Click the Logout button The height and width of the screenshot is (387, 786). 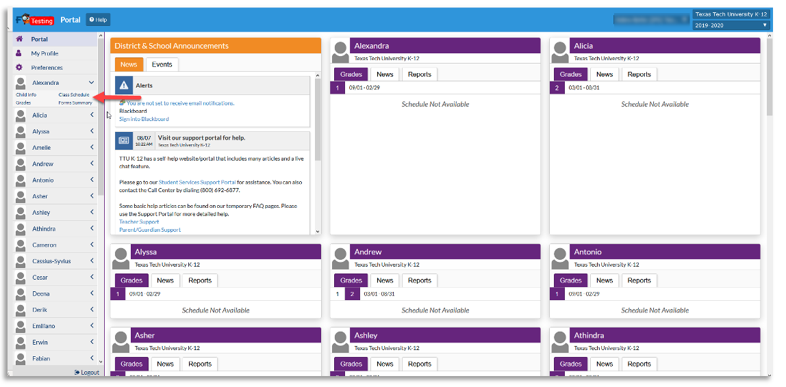87,373
